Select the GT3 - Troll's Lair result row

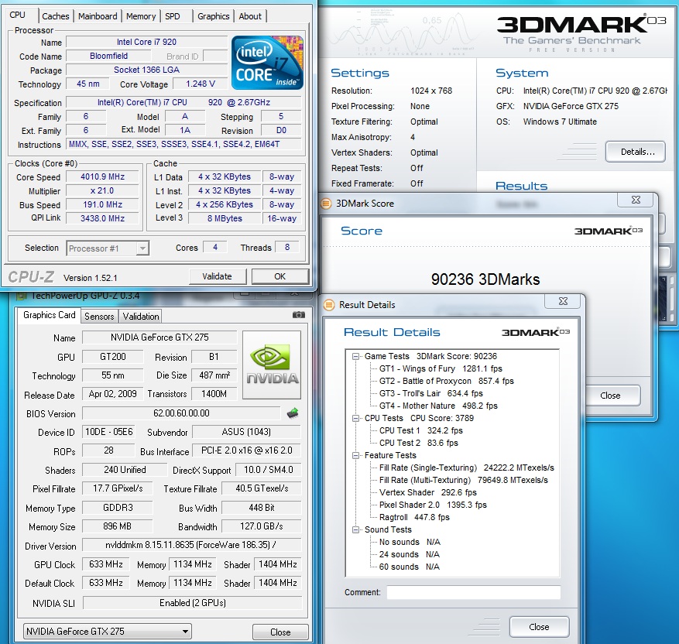click(x=431, y=393)
